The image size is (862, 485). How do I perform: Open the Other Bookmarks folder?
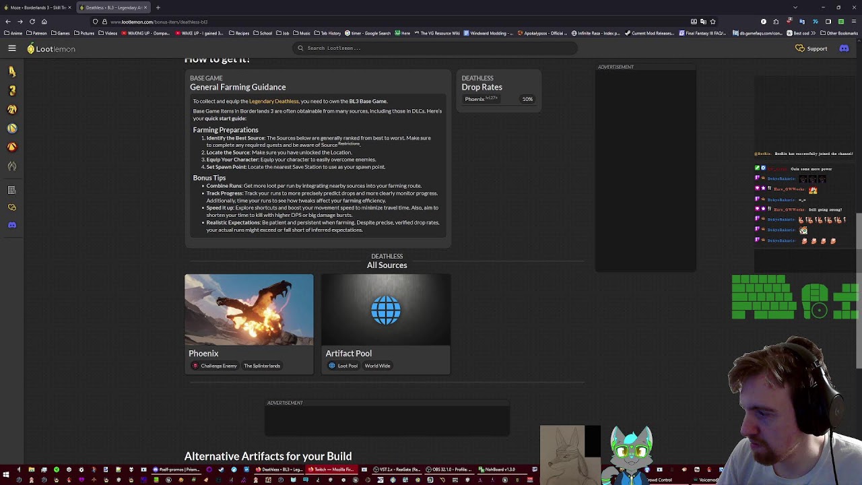(839, 33)
